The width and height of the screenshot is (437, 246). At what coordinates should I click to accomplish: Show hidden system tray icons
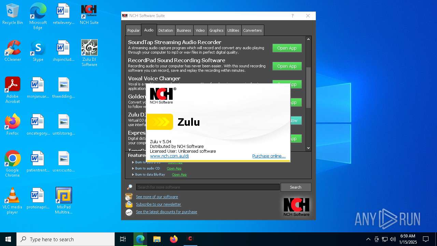click(x=368, y=239)
